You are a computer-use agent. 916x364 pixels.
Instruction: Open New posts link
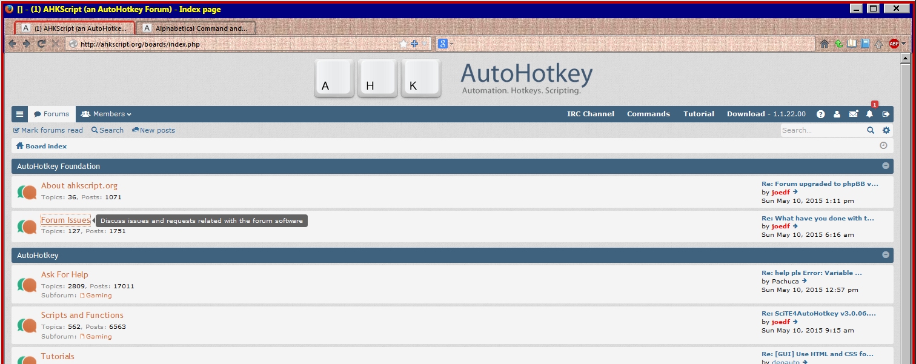coord(153,130)
